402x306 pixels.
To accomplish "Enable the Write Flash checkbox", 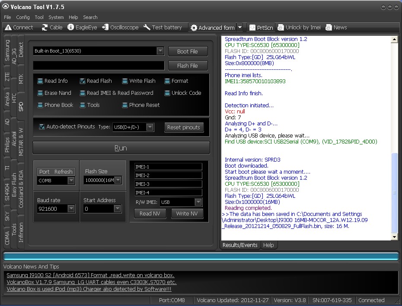I will click(125, 81).
